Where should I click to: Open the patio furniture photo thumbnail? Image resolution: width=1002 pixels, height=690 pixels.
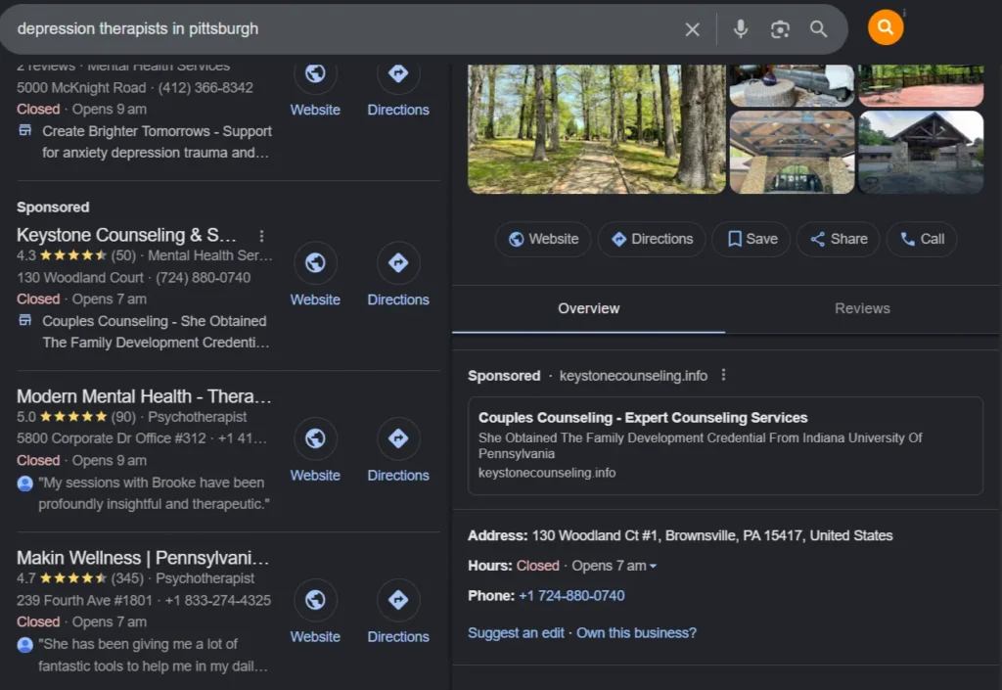pyautogui.click(x=792, y=85)
